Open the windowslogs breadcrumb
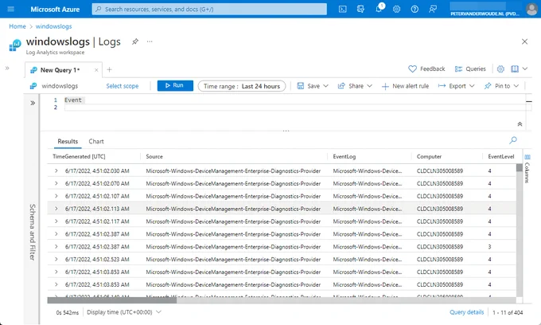This screenshot has height=325, width=541. 54,26
